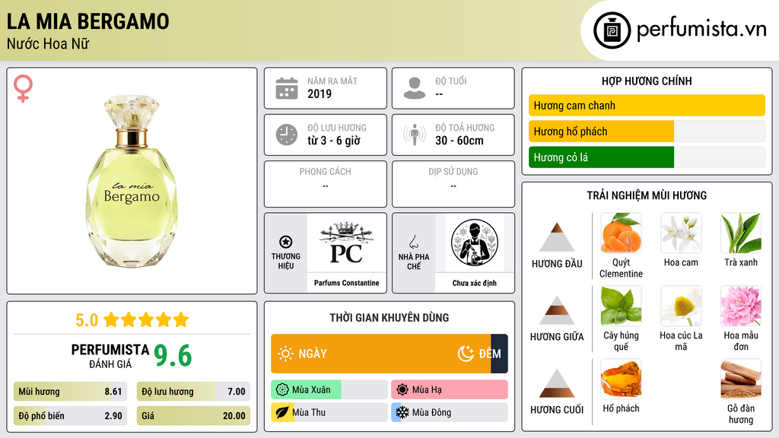The height and width of the screenshot is (438, 779).
Task: Click the Hương đầu pyramid icon
Action: pos(557,237)
